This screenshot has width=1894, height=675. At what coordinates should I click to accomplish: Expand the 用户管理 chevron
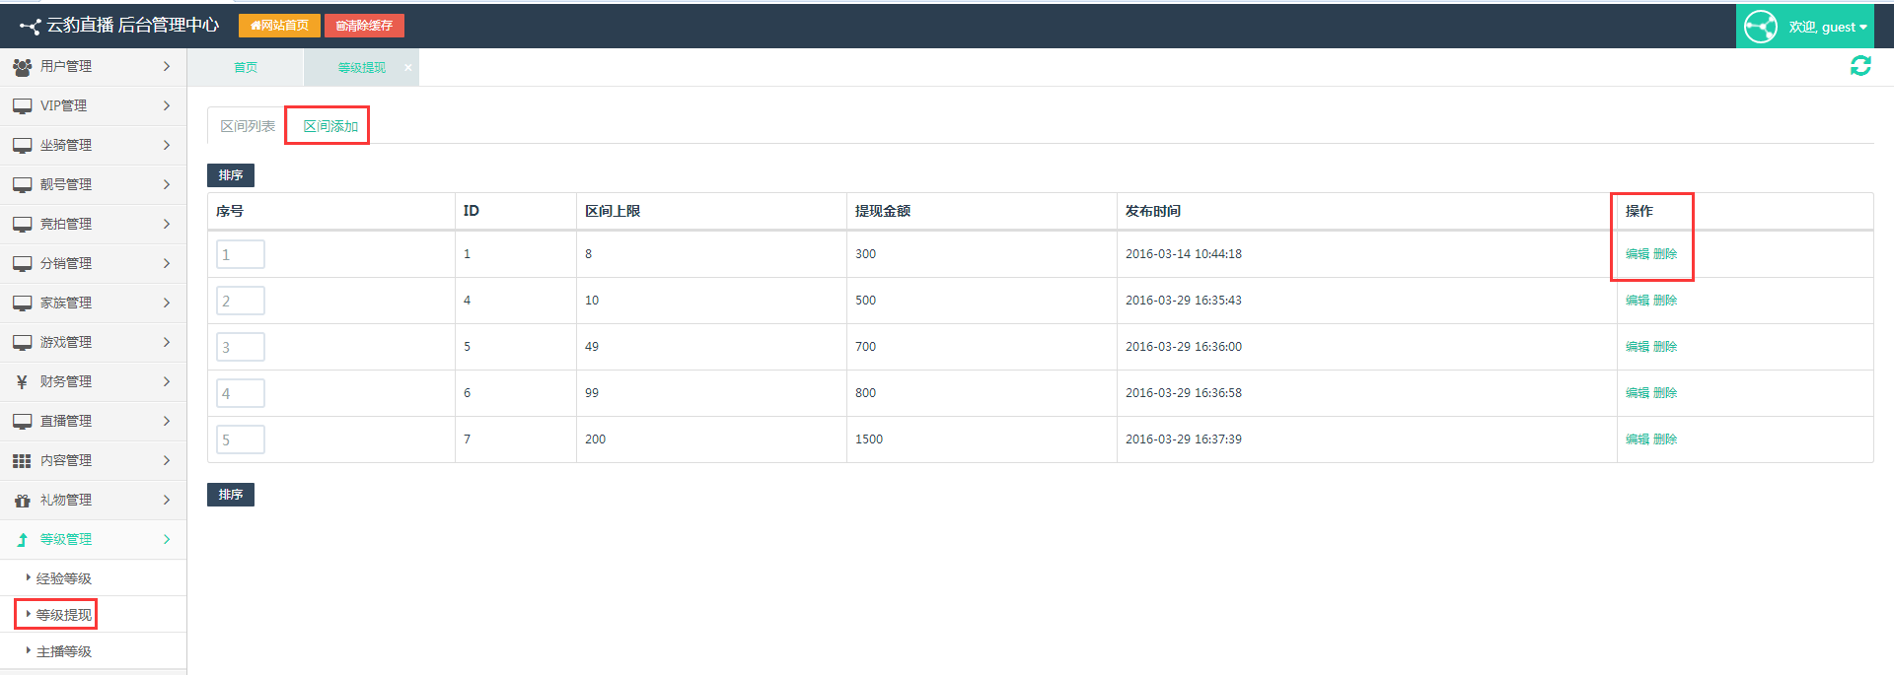click(167, 66)
